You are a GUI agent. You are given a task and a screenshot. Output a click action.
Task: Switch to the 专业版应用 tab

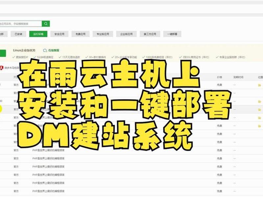pyautogui.click(x=103, y=34)
